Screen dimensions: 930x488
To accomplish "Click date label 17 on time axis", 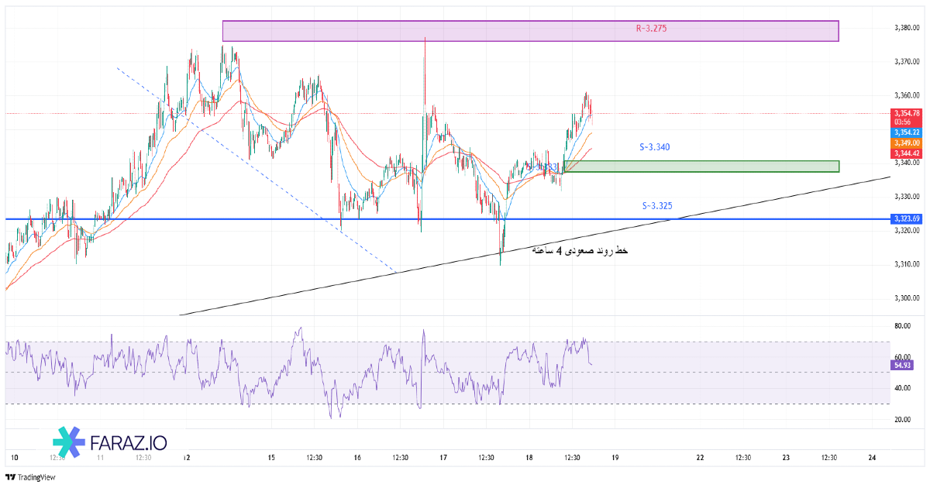I will pos(443,458).
